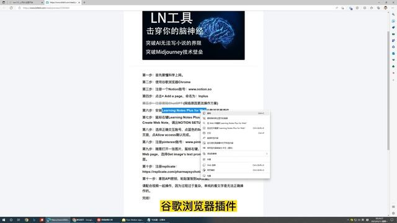Click the browser back arrow
Viewport: 397px width, 223px height.
tap(4, 8)
